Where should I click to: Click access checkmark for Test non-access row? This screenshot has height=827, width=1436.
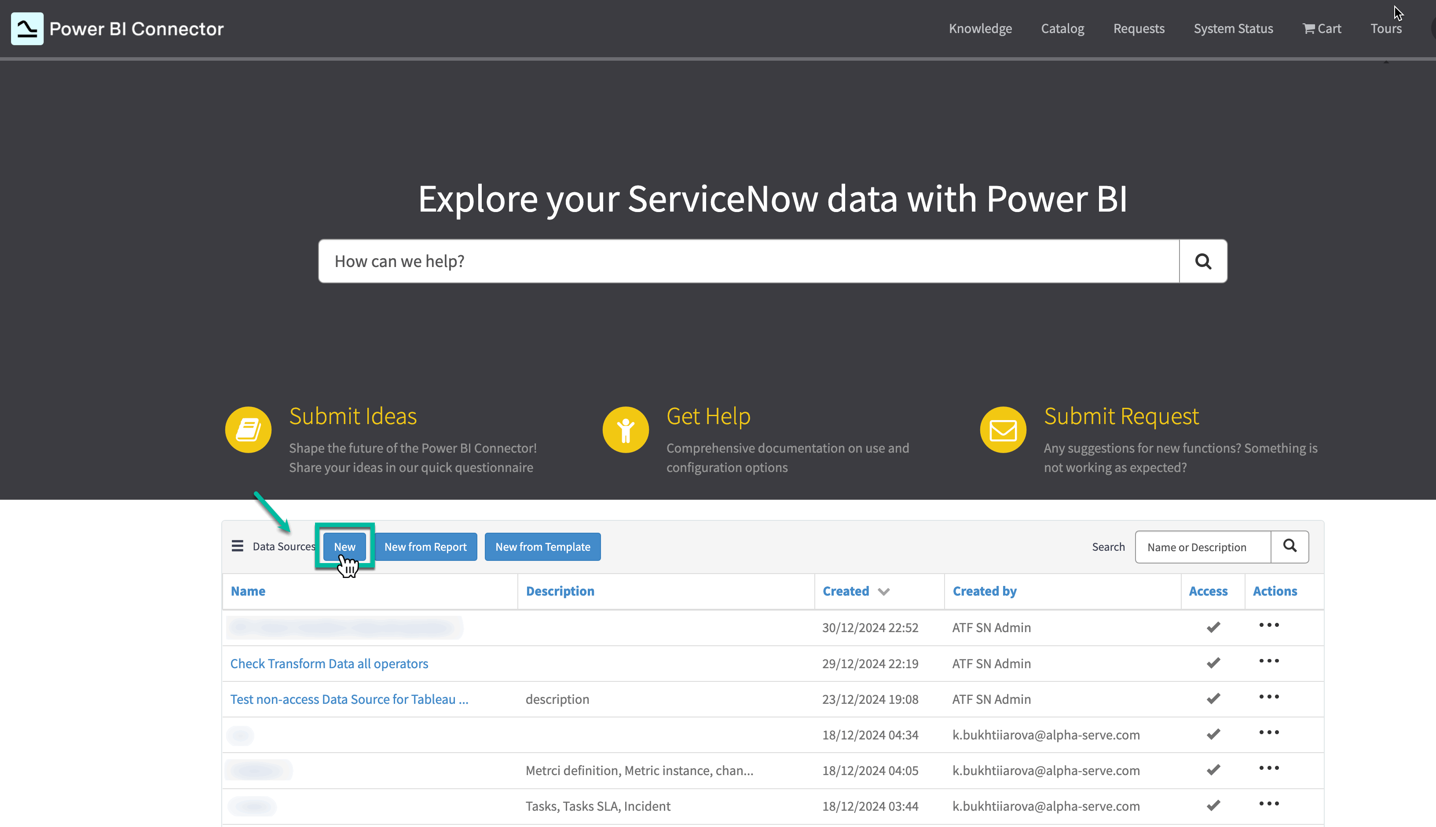1213,699
